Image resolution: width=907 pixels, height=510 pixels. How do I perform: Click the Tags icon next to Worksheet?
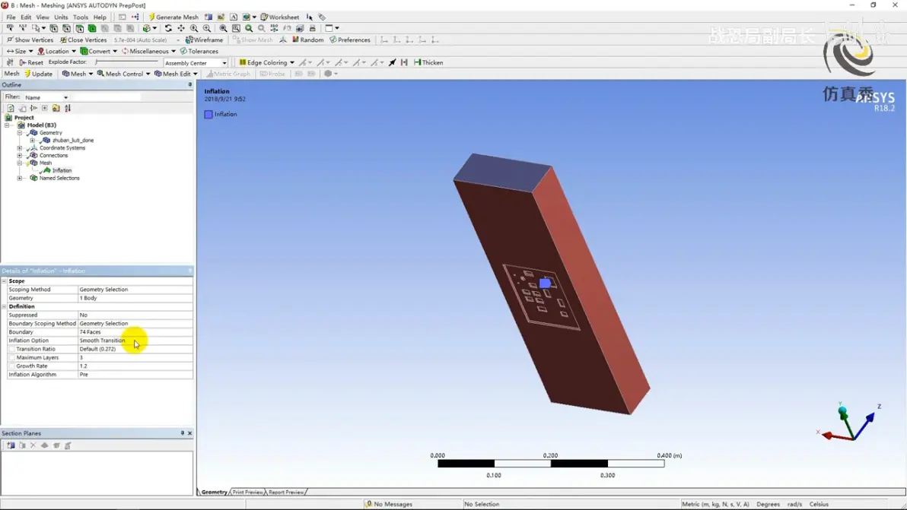[322, 17]
